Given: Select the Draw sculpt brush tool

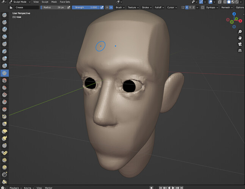Looking at the screenshot, I should coord(5,15).
